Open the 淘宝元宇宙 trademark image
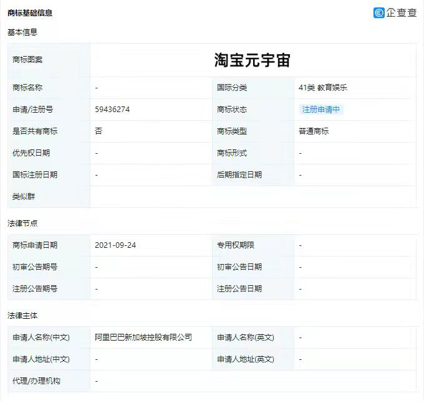The width and height of the screenshot is (424, 401). pyautogui.click(x=253, y=60)
